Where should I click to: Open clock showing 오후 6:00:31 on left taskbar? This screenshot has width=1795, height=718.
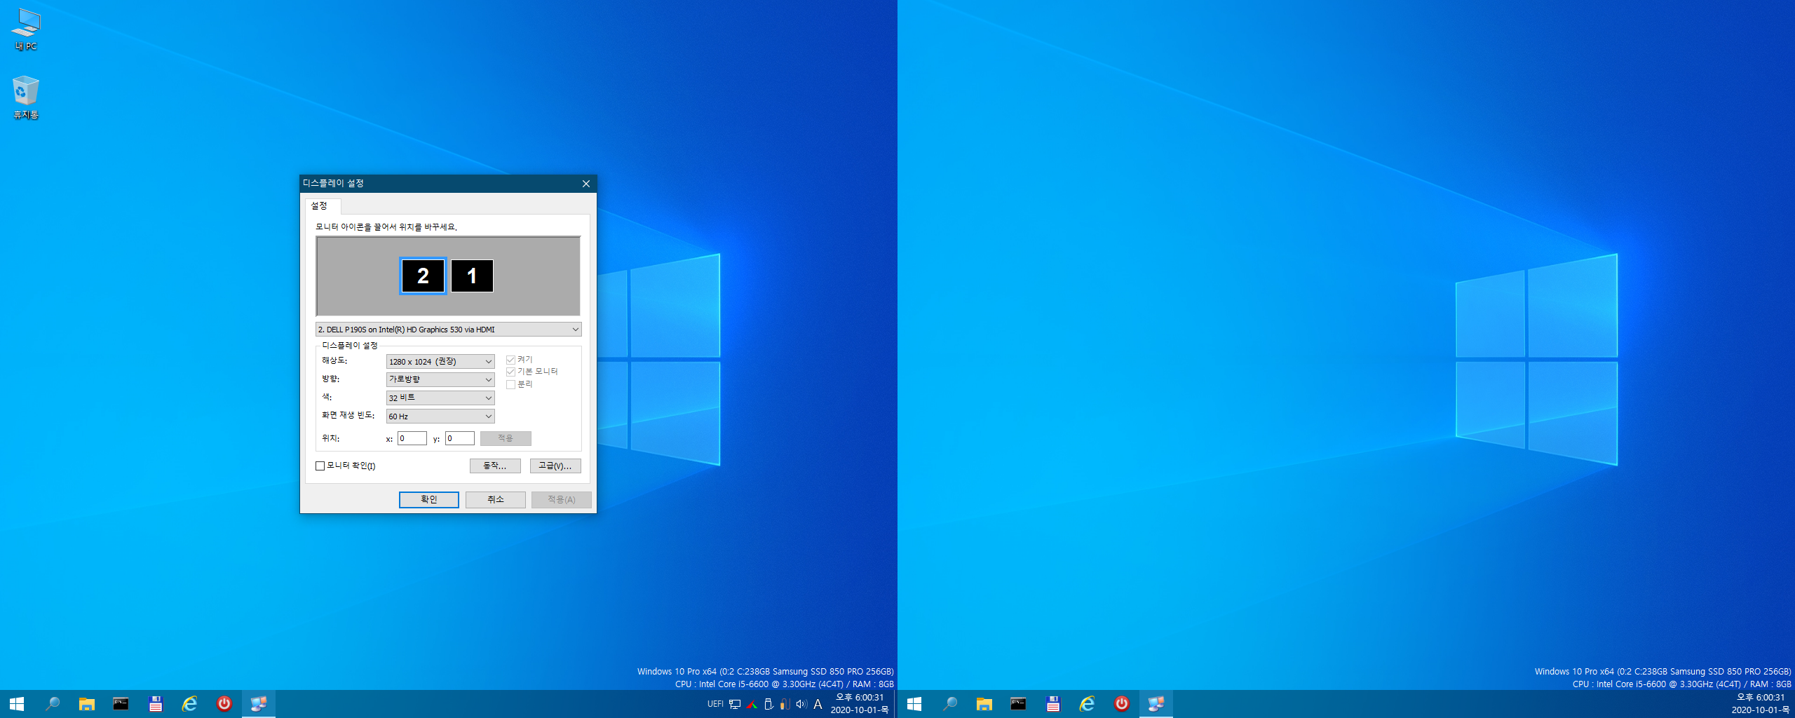860,704
